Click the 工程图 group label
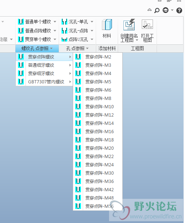The height and width of the screenshot is (223, 185). (137, 48)
